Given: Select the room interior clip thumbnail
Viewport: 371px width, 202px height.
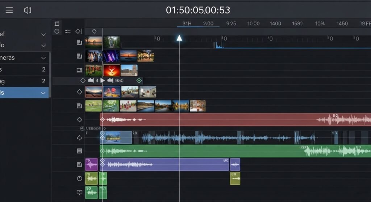Looking at the screenshot, I should click(148, 92).
